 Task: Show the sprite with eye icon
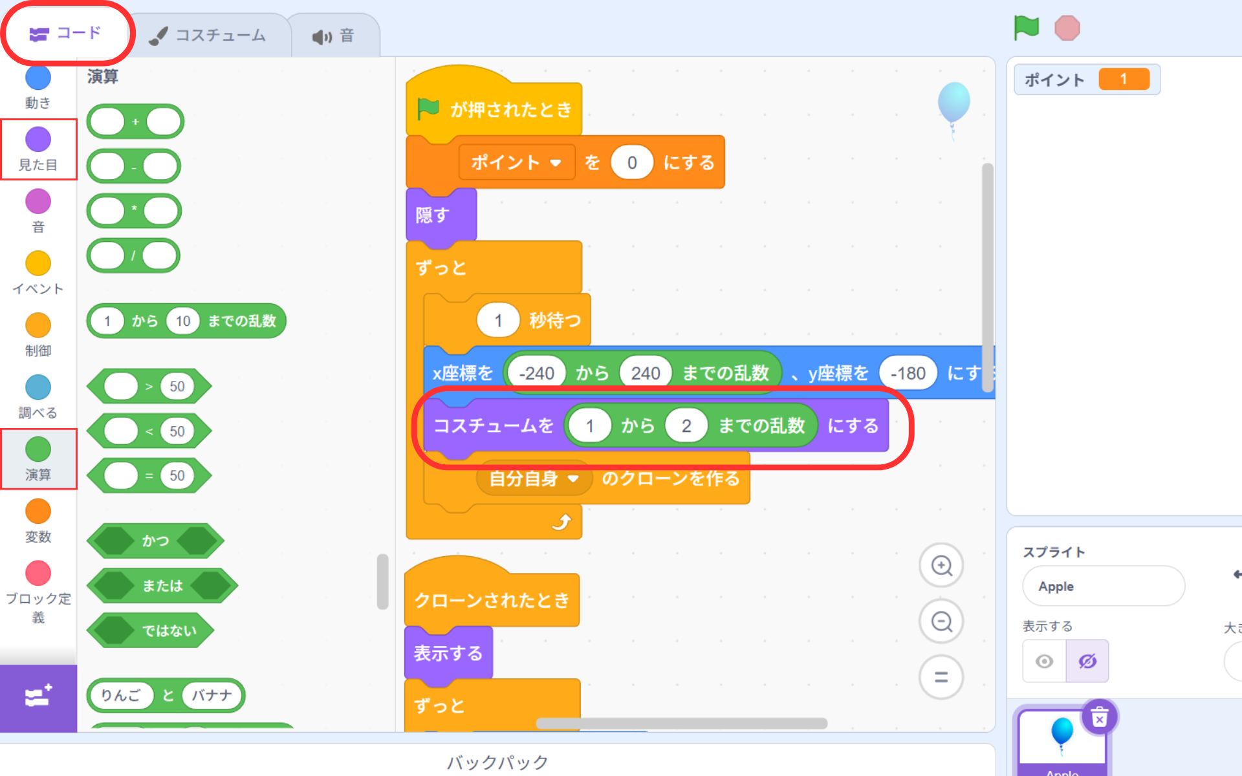[x=1044, y=661]
